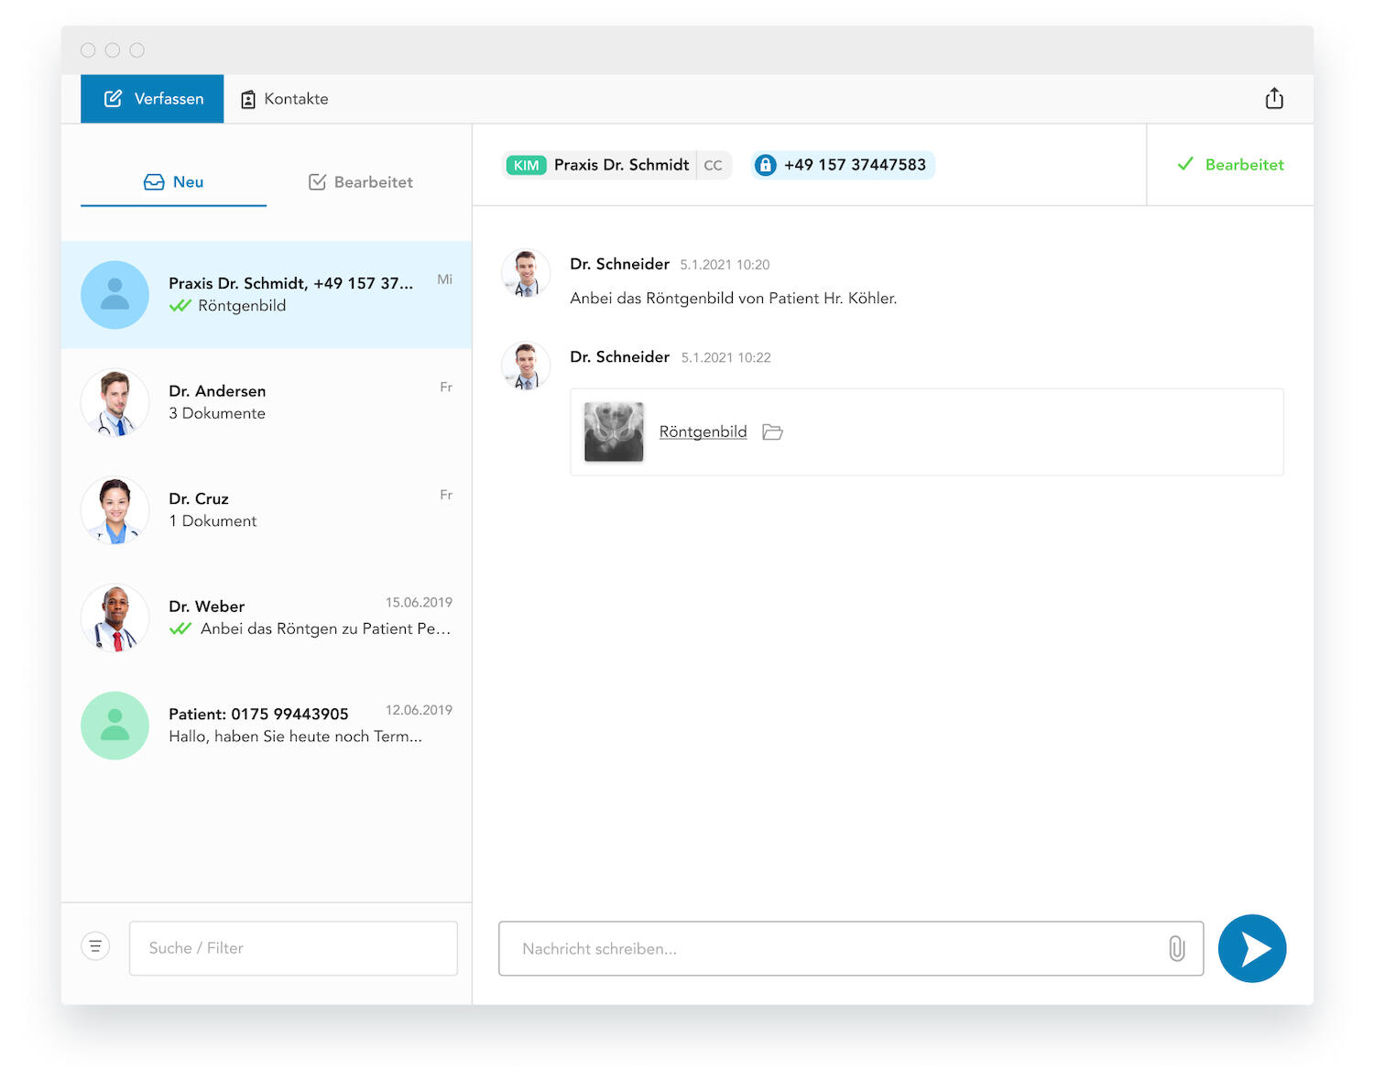Open the Röntgenbild attachment link

click(703, 432)
